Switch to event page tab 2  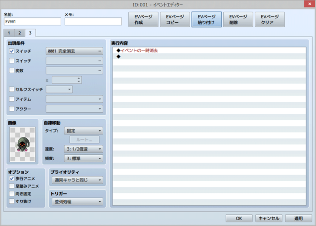20,33
